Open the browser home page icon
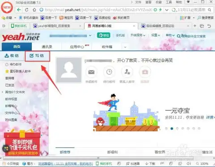Viewport: 215px width, 167px height. click(x=34, y=10)
